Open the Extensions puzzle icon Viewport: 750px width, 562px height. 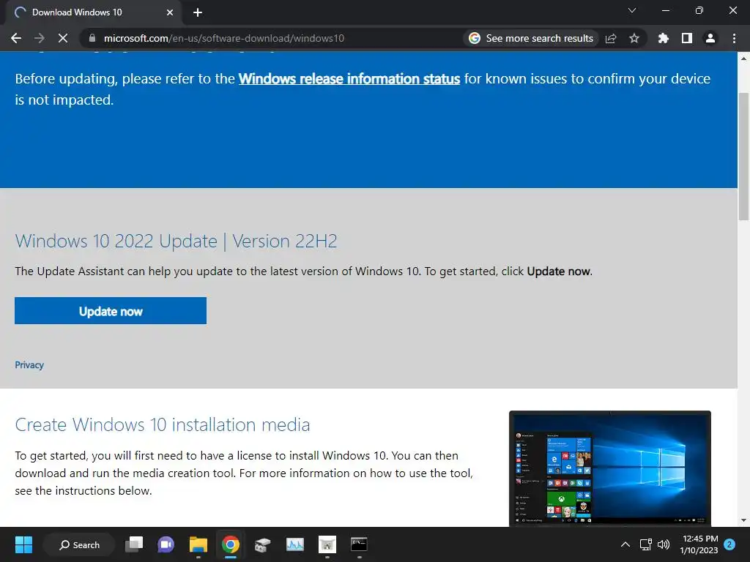pos(663,38)
